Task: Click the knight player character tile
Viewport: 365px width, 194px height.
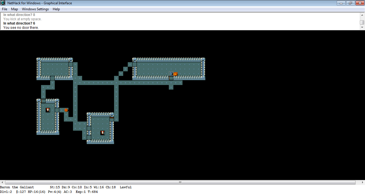Action: [x=171, y=74]
